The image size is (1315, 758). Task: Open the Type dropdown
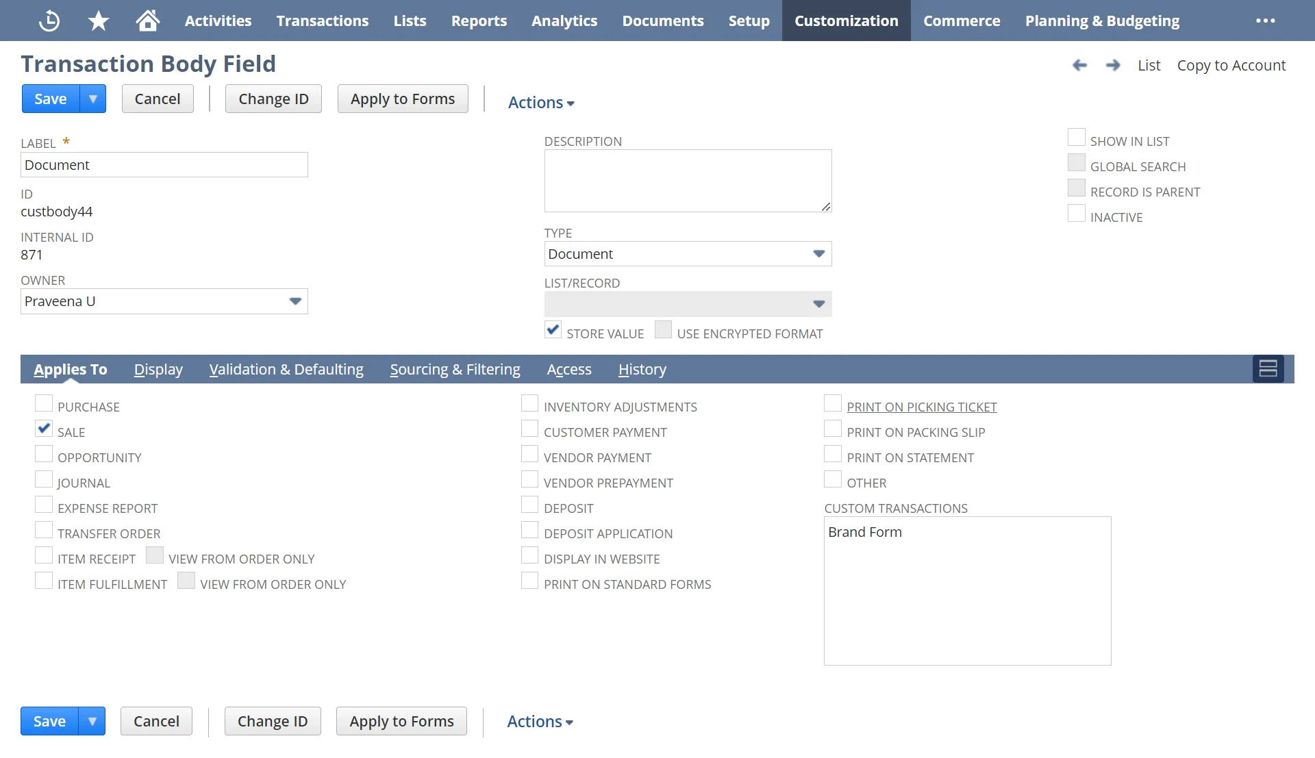pos(818,254)
